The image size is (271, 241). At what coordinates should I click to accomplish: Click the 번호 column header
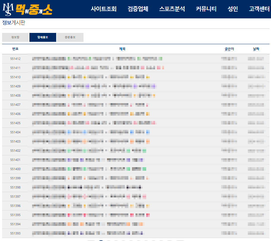[x=15, y=49]
